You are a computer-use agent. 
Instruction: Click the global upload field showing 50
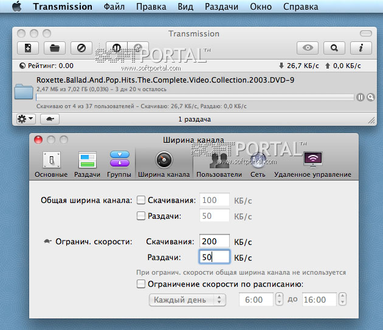(215, 215)
